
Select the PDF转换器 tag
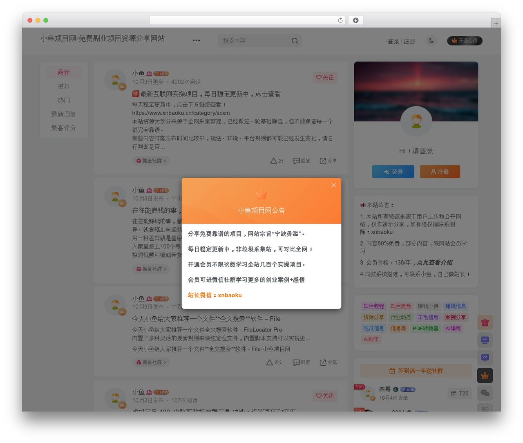[425, 328]
